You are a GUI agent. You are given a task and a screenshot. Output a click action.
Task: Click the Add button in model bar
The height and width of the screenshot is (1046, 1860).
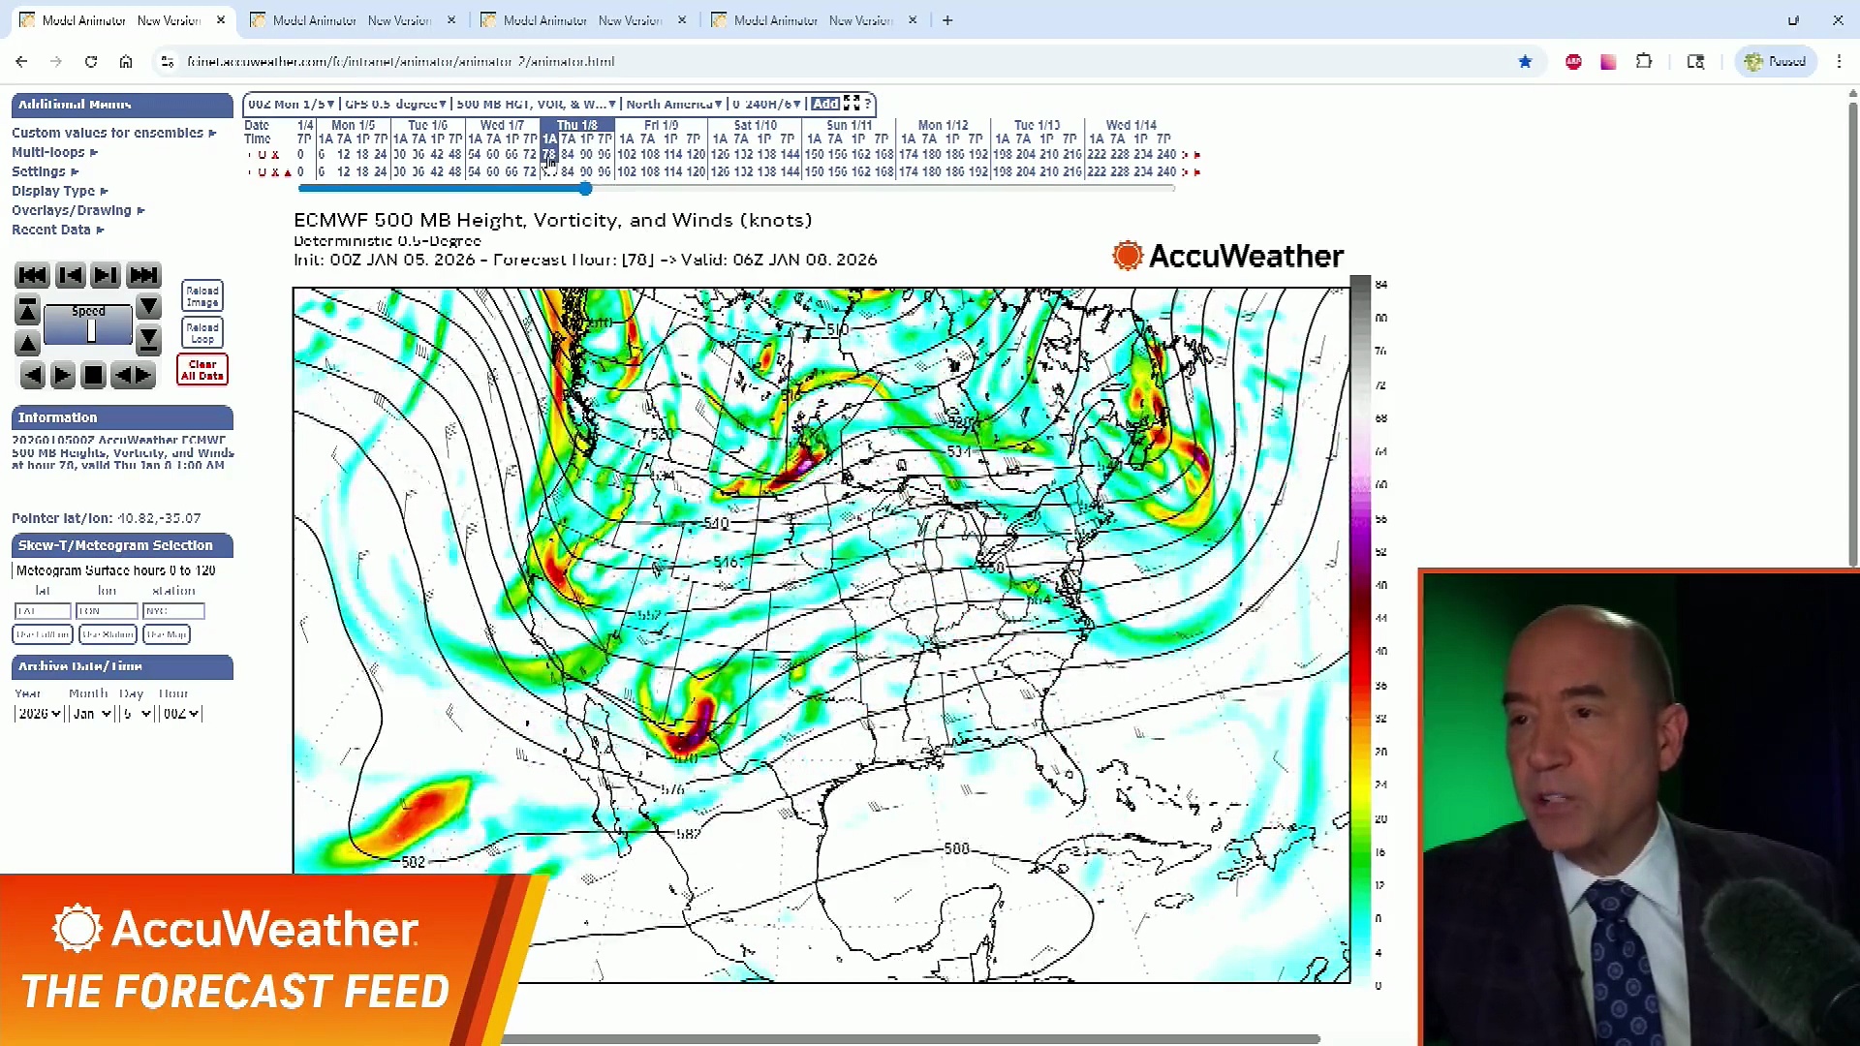825,104
